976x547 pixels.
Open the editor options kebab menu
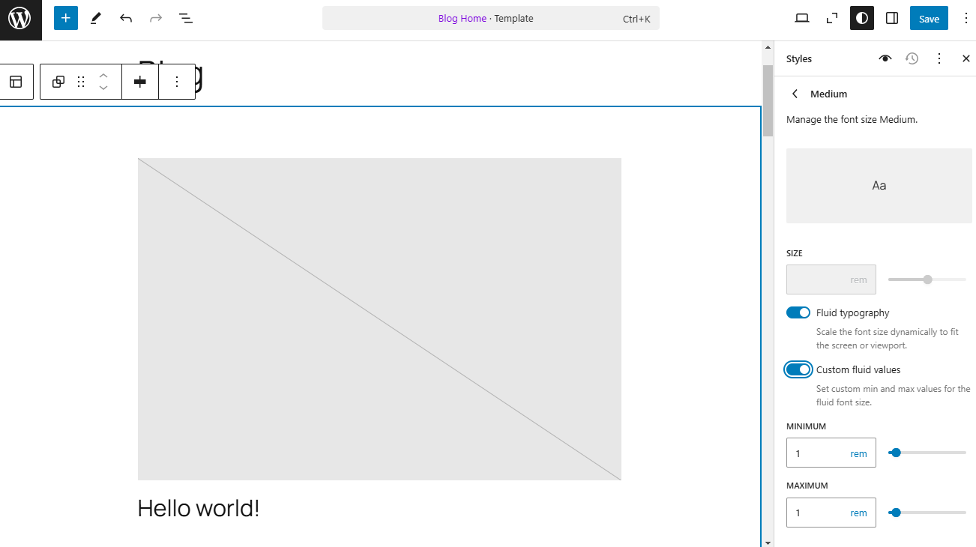click(x=966, y=18)
